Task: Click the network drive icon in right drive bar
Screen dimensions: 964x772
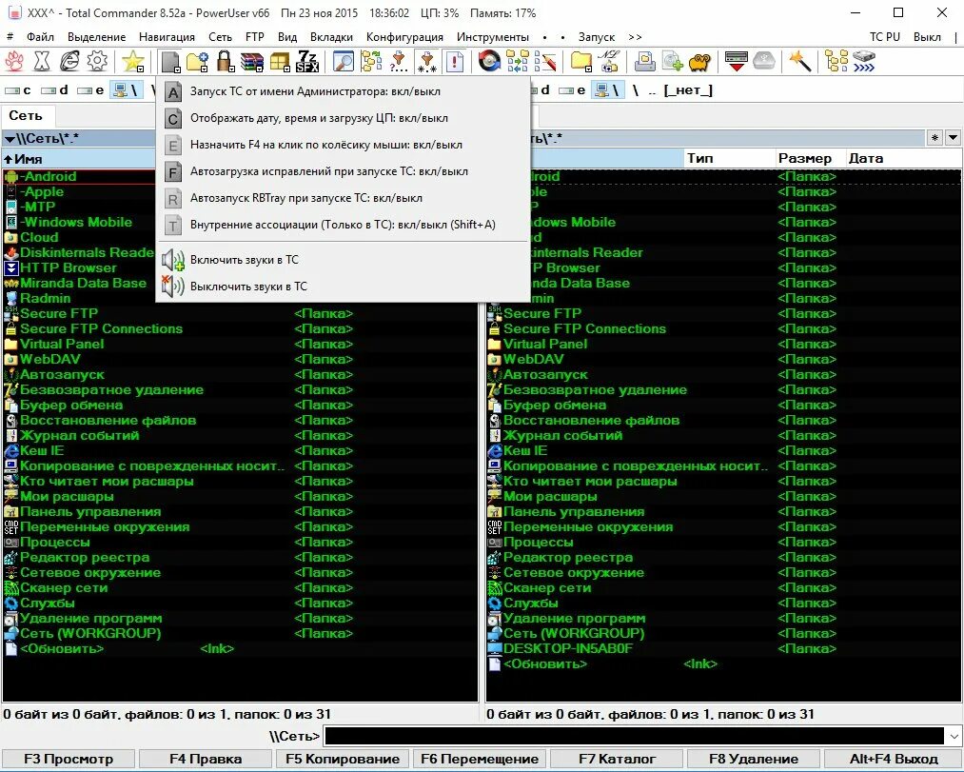Action: pos(608,90)
